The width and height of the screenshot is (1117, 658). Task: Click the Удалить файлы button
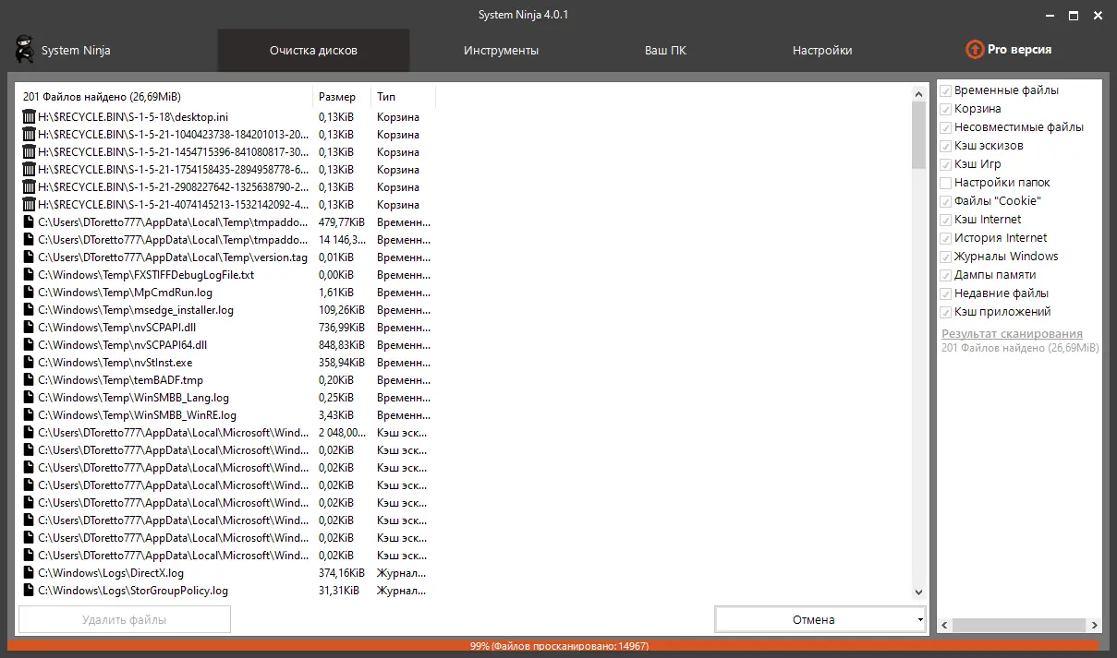[124, 620]
